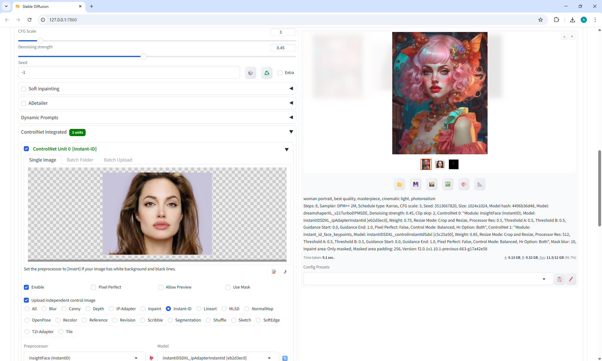The width and height of the screenshot is (602, 361).
Task: Click the recycle icon to reuse seed
Action: pyautogui.click(x=267, y=73)
